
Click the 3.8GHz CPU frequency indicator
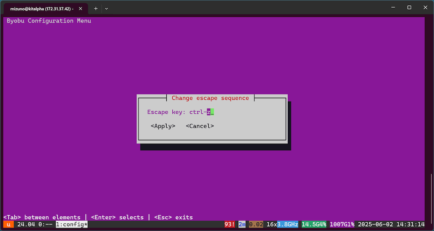pos(288,224)
